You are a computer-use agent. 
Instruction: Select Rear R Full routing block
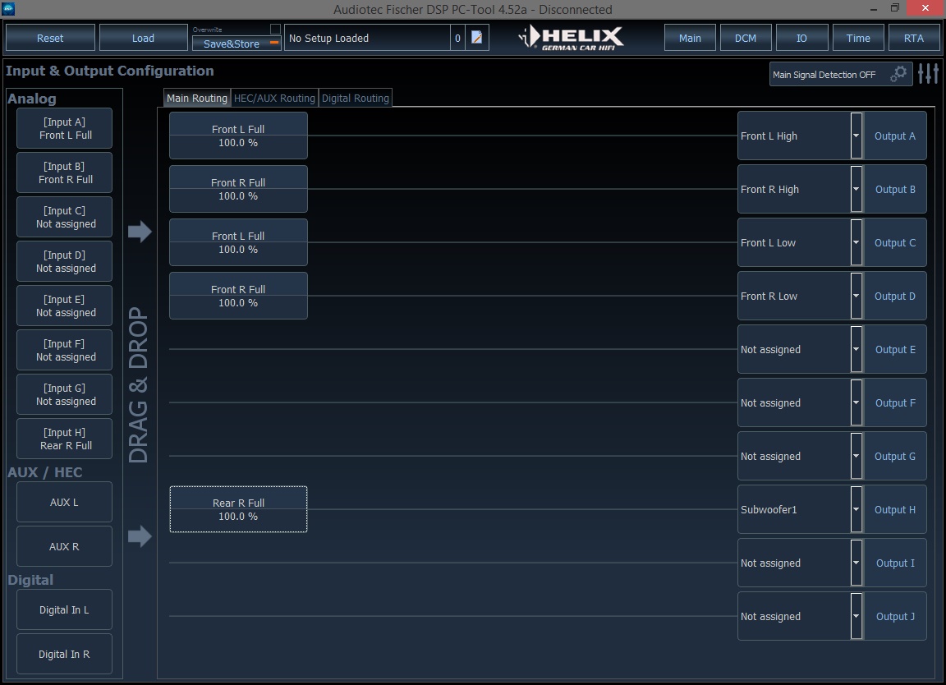238,509
